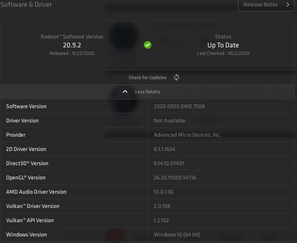This screenshot has width=297, height=243.
Task: Click the Released : 9/22/2020 text
Action: (x=72, y=53)
